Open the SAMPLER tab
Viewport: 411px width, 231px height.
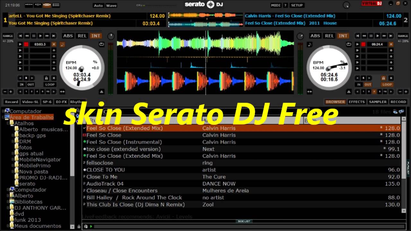pos(378,102)
